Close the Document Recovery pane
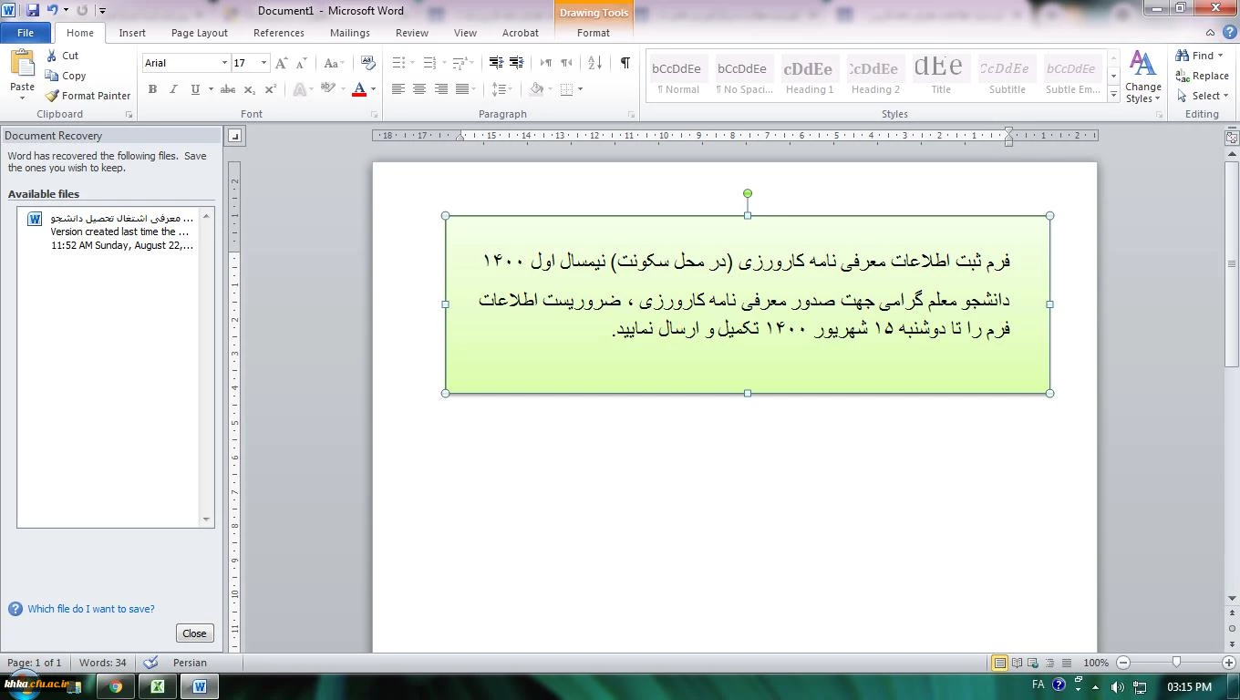This screenshot has width=1240, height=700. [194, 633]
